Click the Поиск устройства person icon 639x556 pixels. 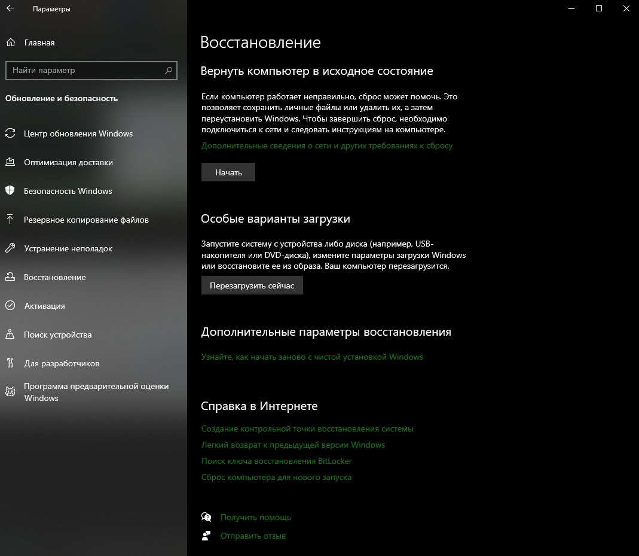(x=10, y=335)
